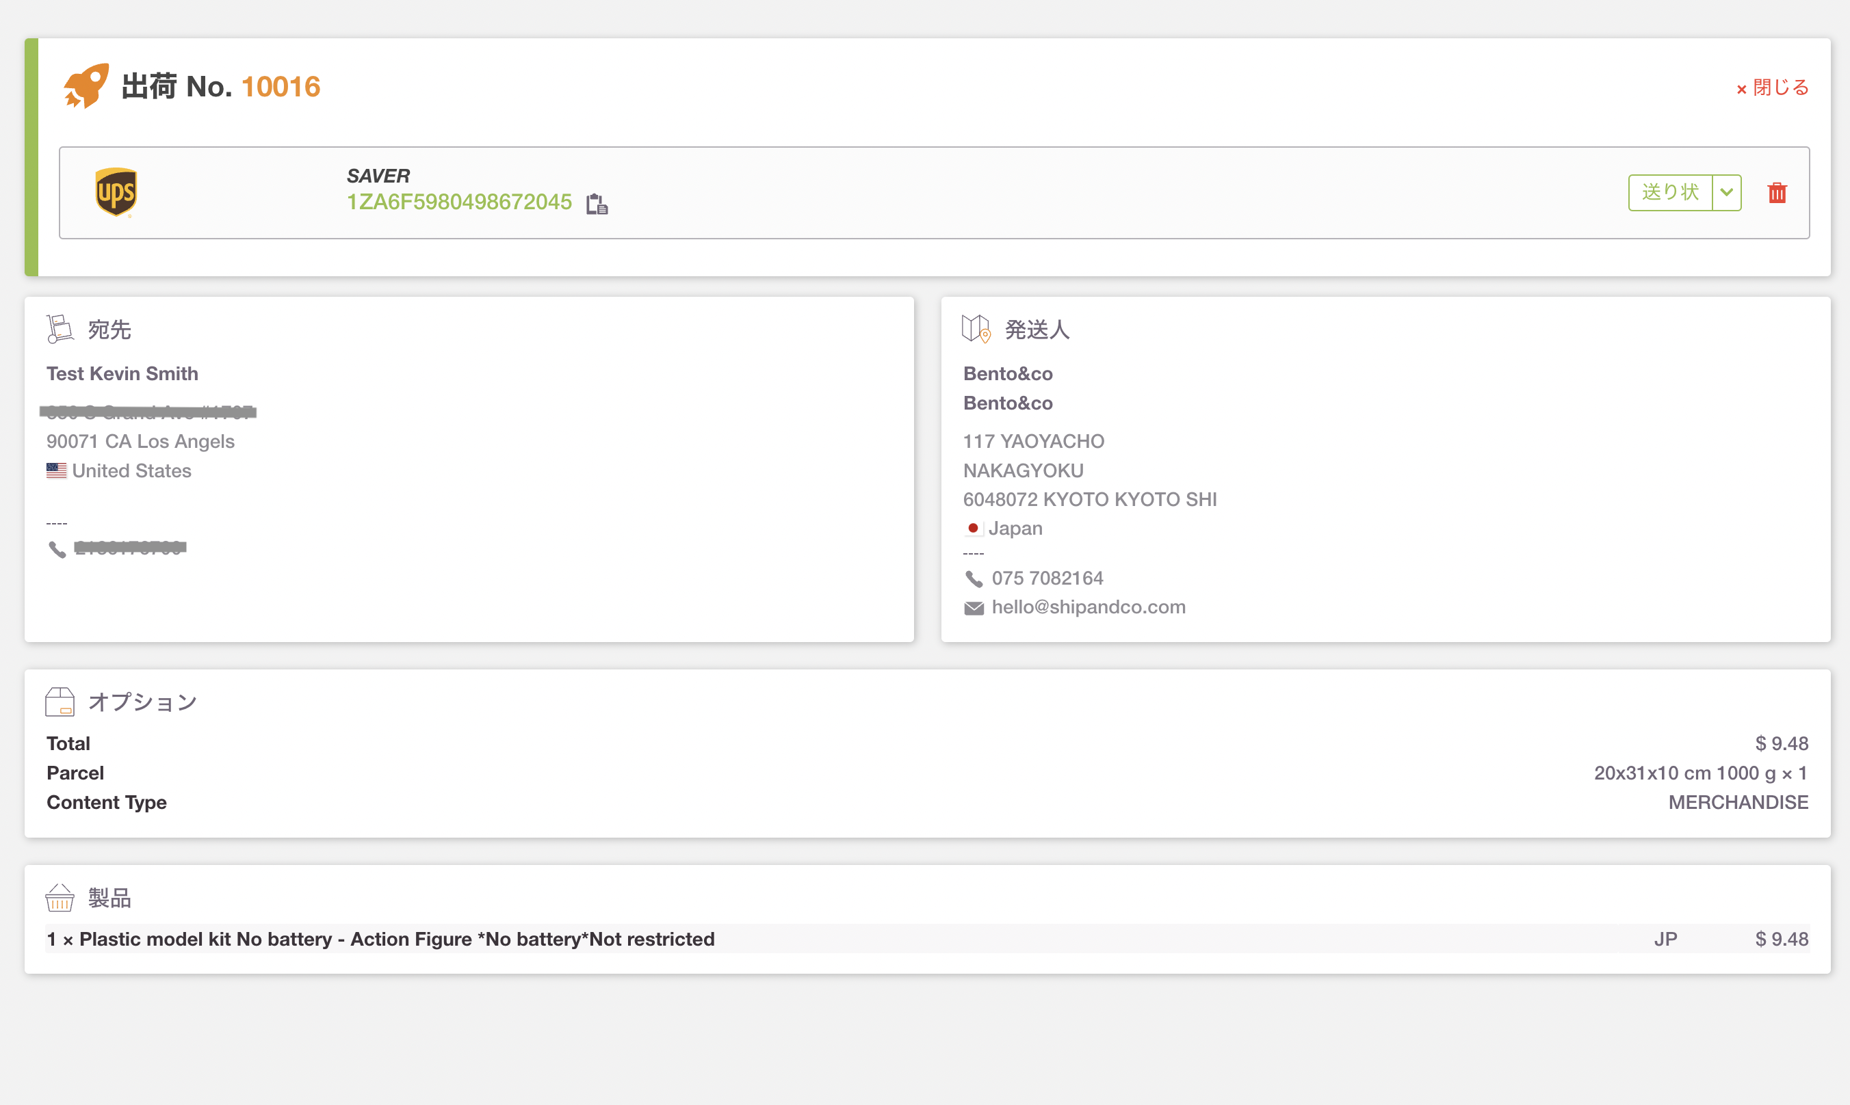Click the 出荷 No. heading text
Viewport: 1850px width, 1105px height.
tap(177, 87)
